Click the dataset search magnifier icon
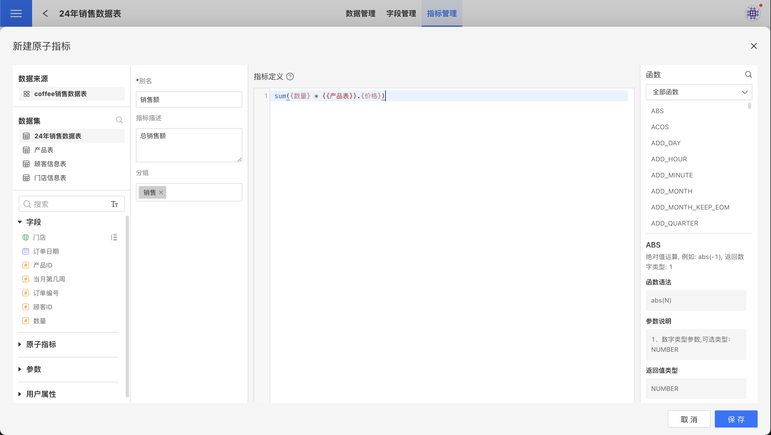 pyautogui.click(x=119, y=120)
